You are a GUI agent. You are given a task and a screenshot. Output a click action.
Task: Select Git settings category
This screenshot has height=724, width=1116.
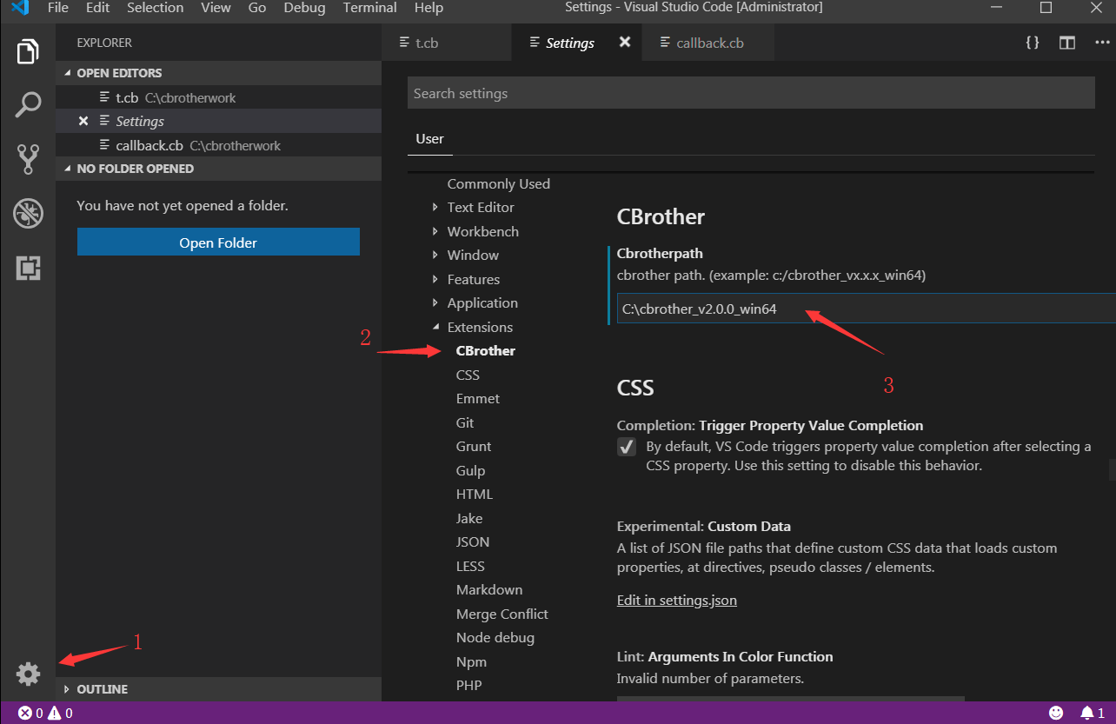coord(465,423)
